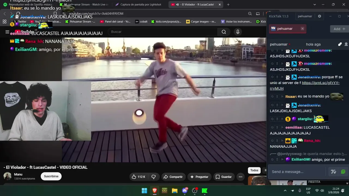The image size is (349, 196).
Task: Switch to the pehuamar Stream Kick tab
Action: pyautogui.click(x=85, y=5)
